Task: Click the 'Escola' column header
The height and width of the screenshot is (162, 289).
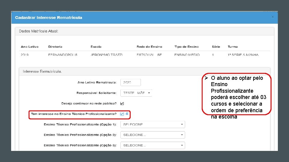Action: pos(96,47)
